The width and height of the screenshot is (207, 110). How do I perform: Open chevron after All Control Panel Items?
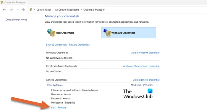point(81,10)
